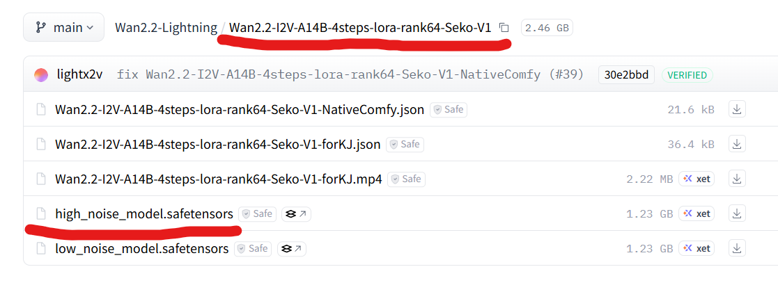Open commit hash 30e2bbd
The height and width of the screenshot is (292, 778).
pos(626,75)
